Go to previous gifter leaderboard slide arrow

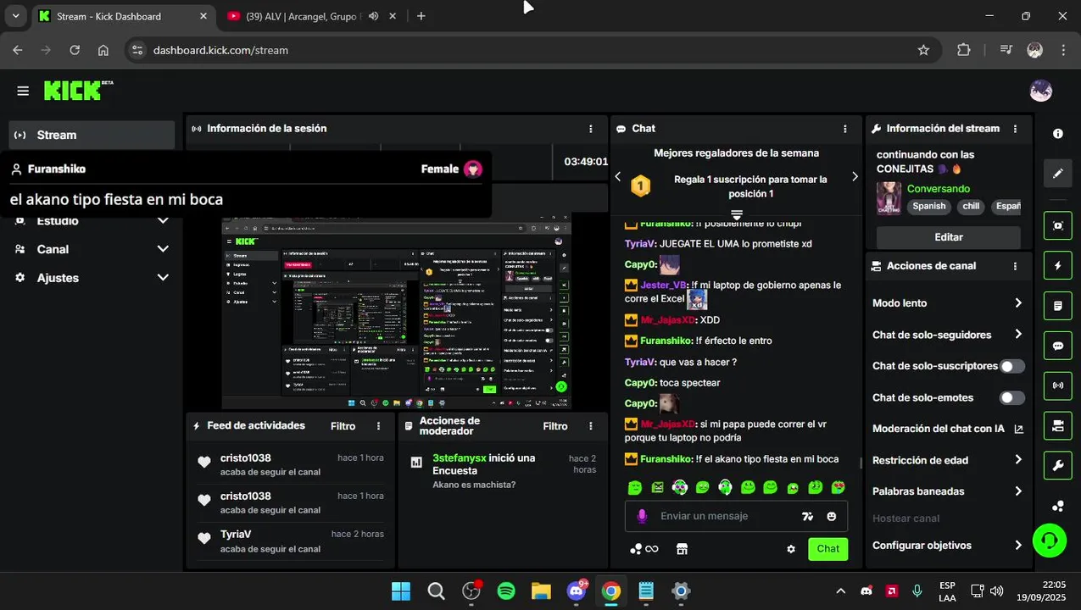tap(618, 176)
